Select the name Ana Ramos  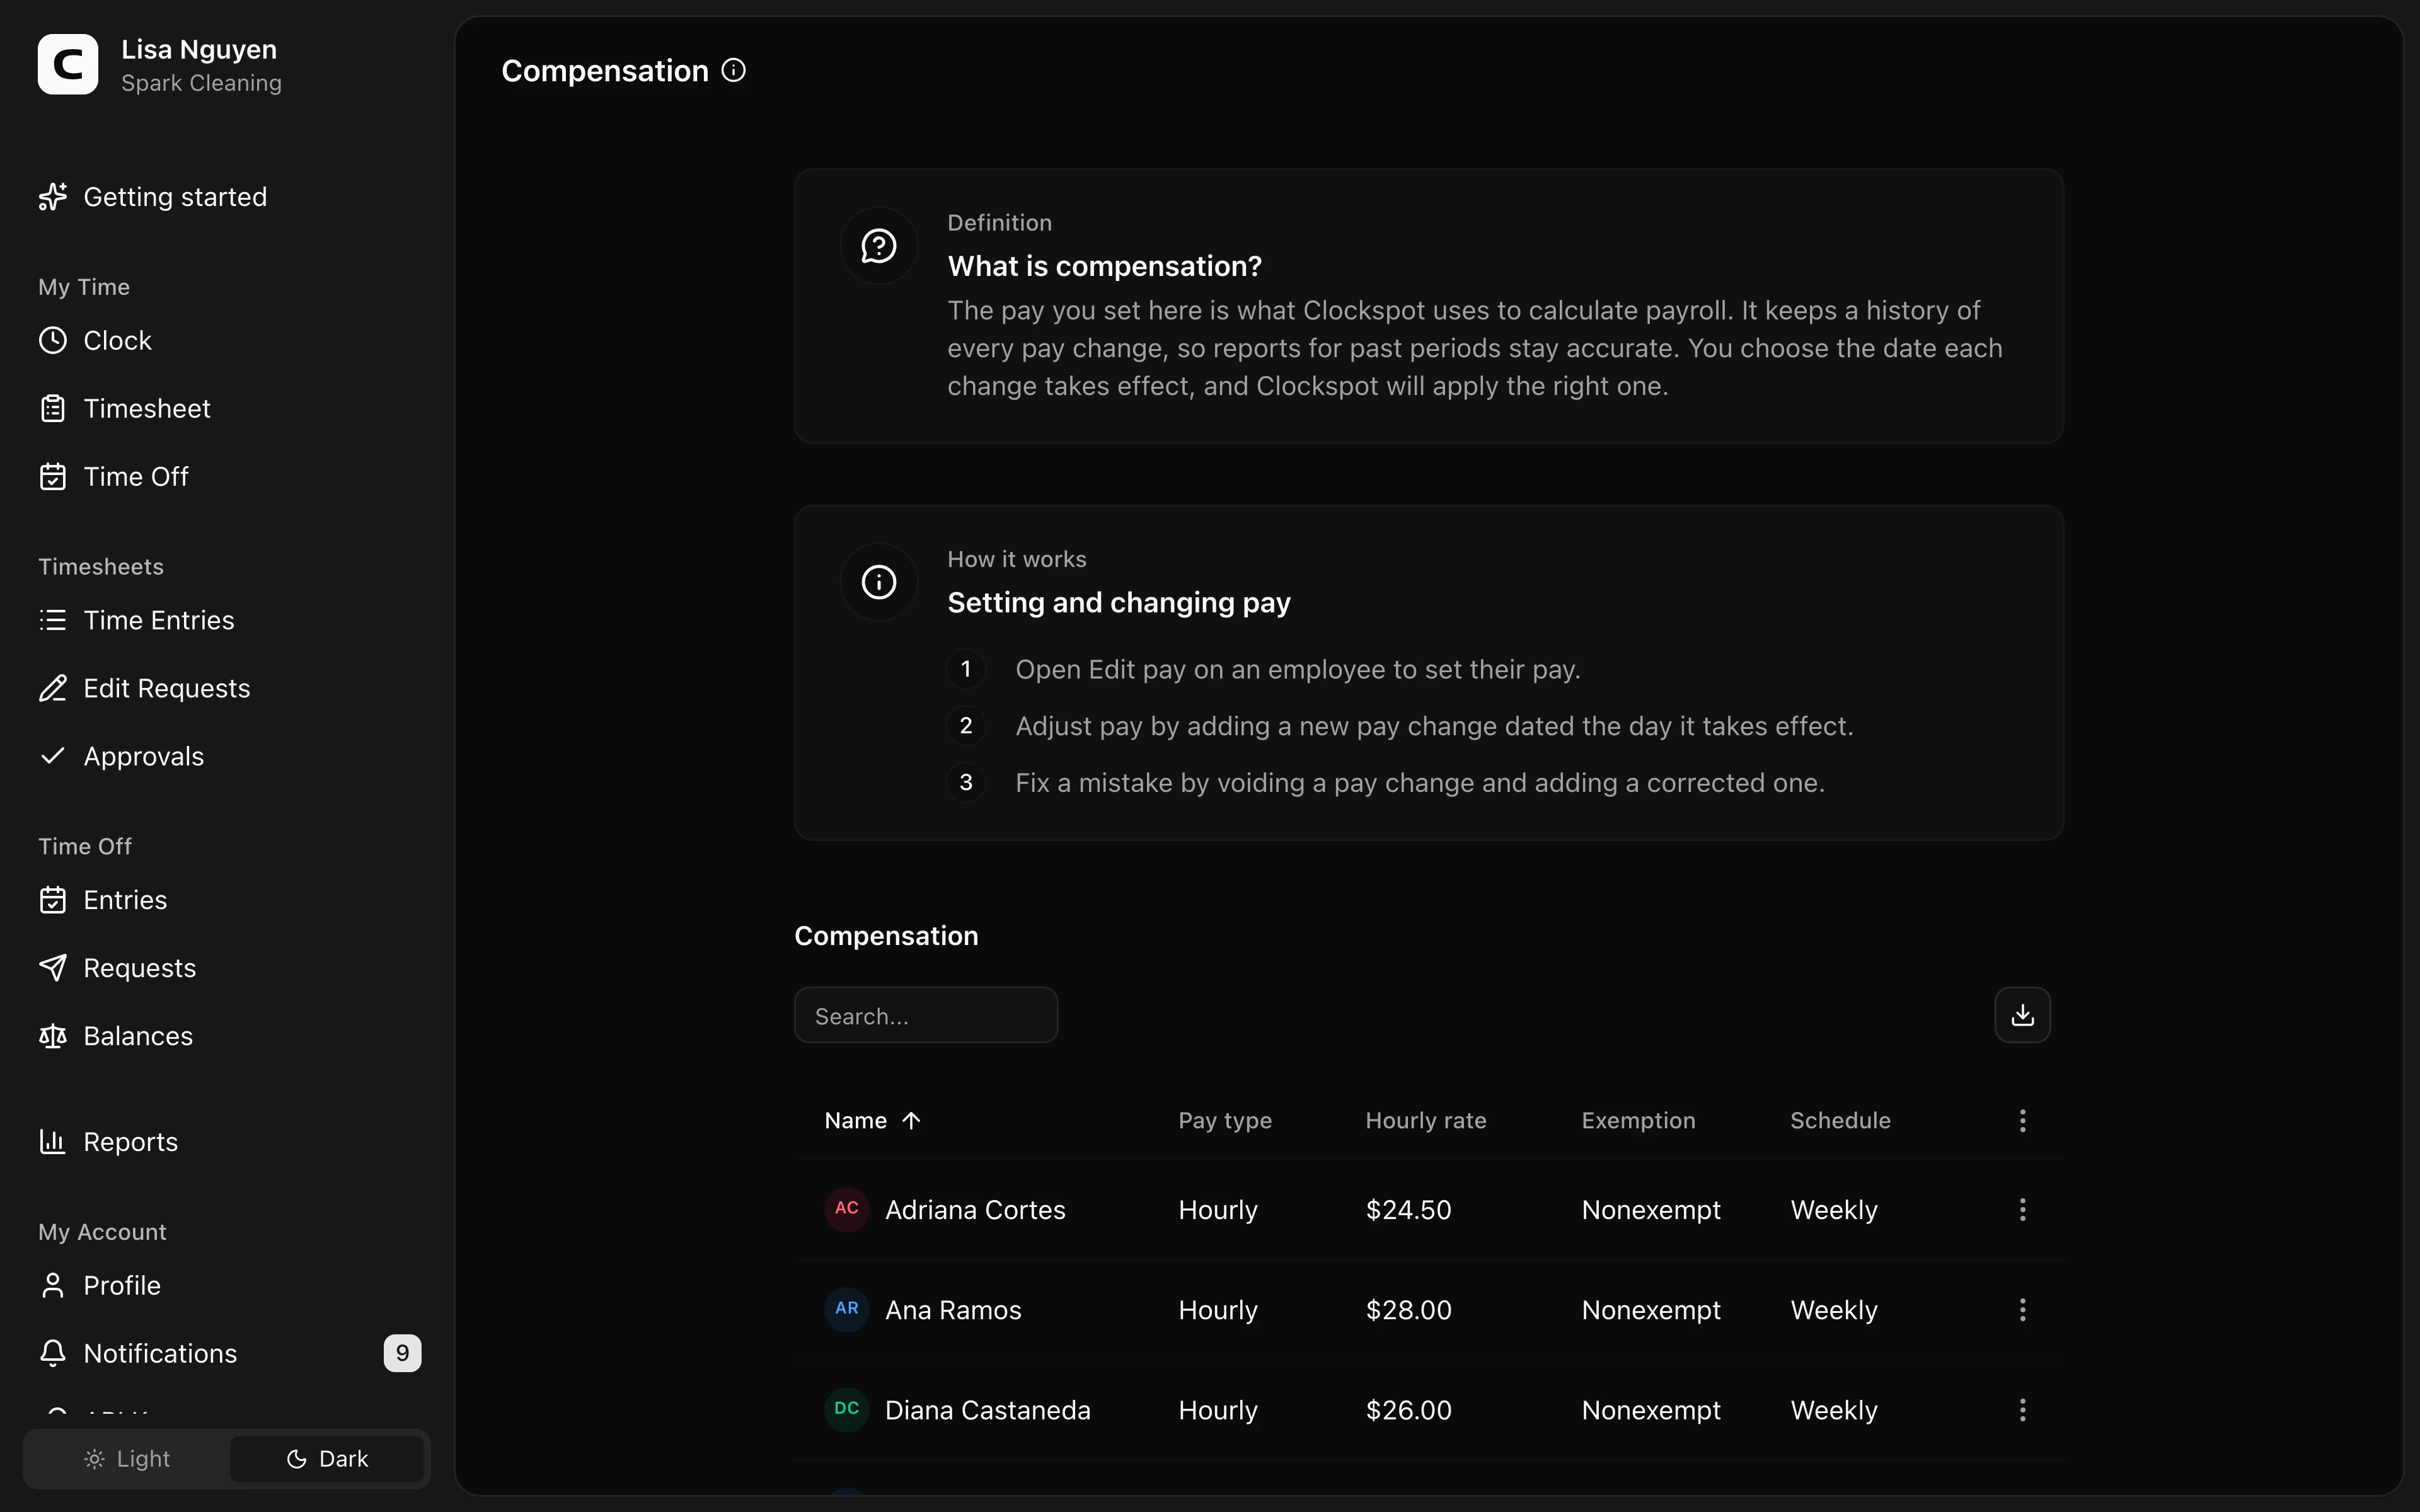pos(954,1310)
